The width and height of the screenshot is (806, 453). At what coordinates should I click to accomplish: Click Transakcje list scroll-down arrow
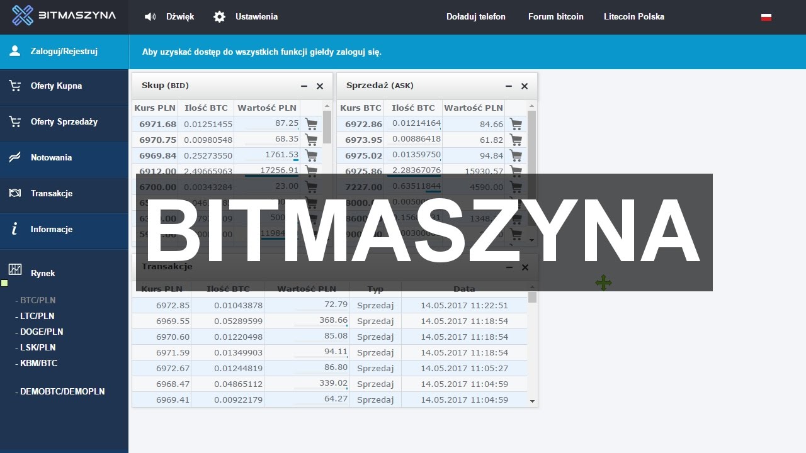[x=532, y=401]
